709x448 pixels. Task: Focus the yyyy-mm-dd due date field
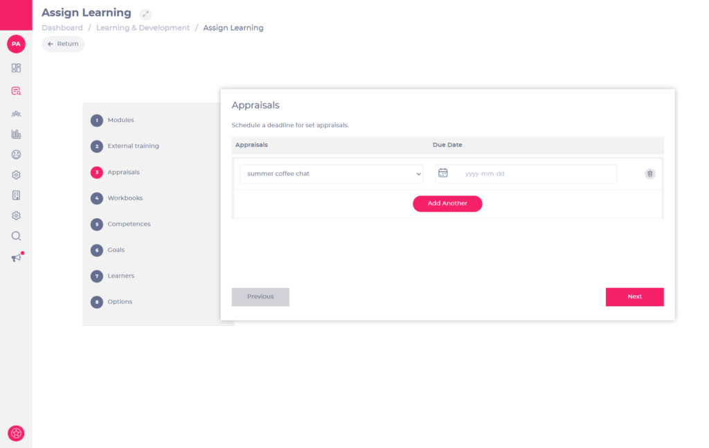click(x=533, y=174)
